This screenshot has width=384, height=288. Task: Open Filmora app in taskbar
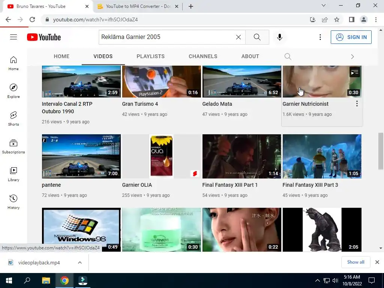coord(83,280)
